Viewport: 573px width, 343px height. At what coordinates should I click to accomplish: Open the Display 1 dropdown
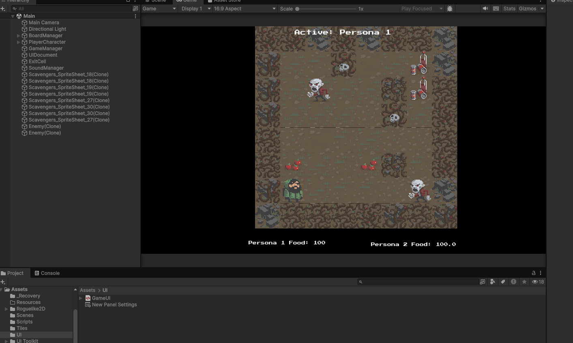pos(195,9)
